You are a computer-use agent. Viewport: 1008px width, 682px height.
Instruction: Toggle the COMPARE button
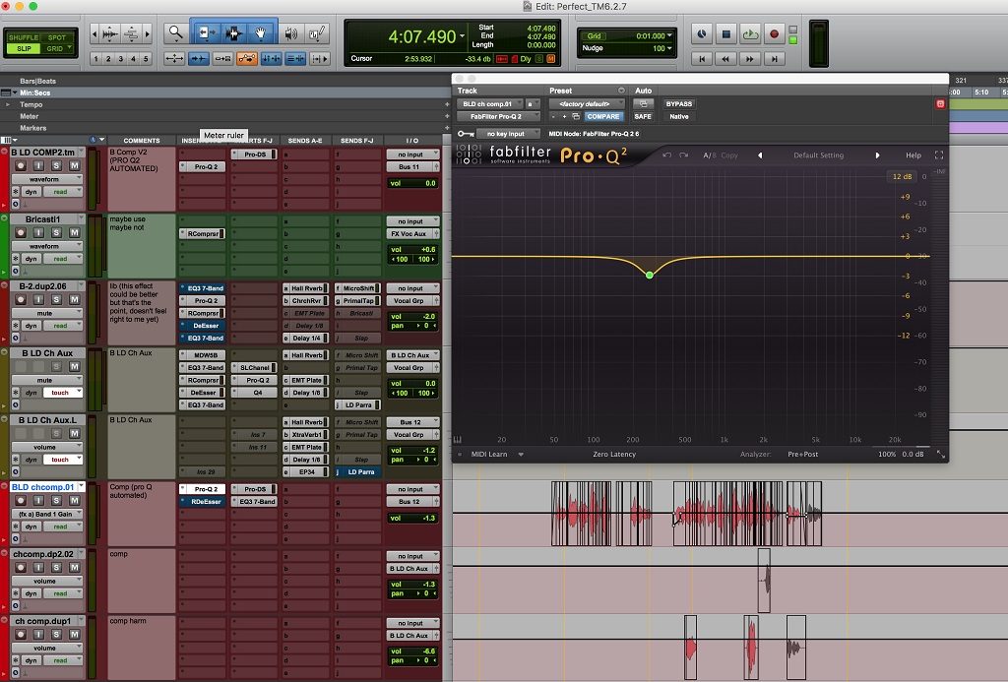(603, 116)
